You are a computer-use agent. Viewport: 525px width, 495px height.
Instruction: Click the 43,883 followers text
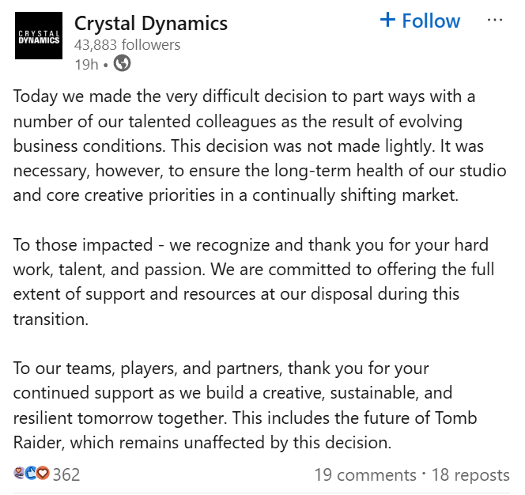(x=127, y=45)
